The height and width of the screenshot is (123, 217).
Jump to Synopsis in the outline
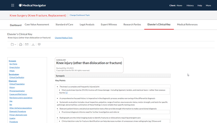click(x=12, y=61)
